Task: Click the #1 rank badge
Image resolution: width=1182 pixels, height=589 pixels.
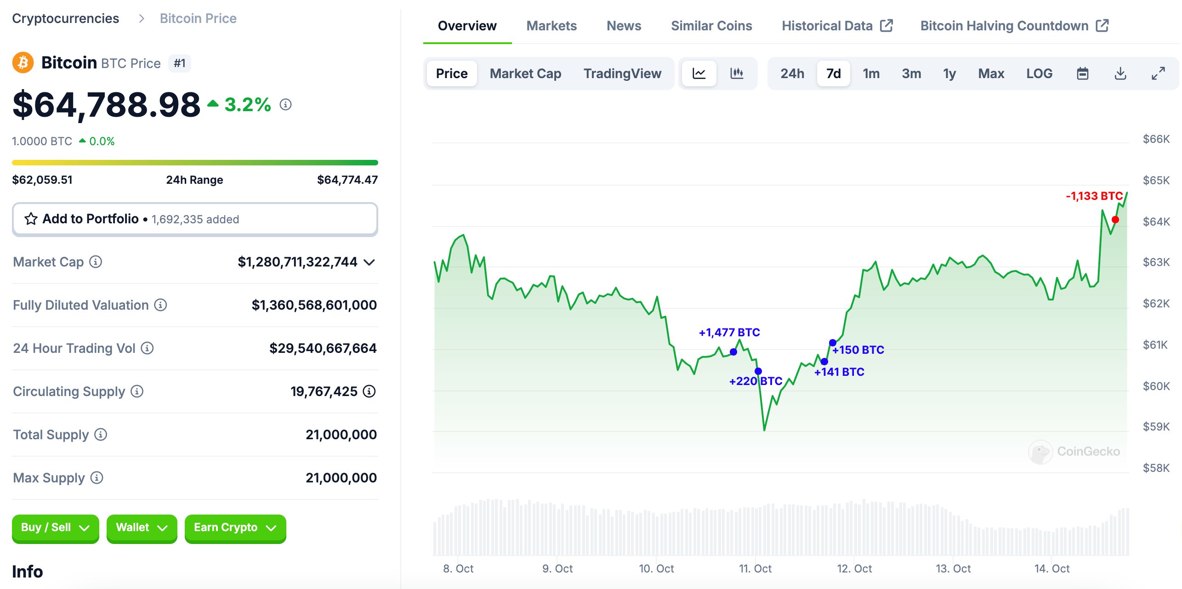Action: 180,63
